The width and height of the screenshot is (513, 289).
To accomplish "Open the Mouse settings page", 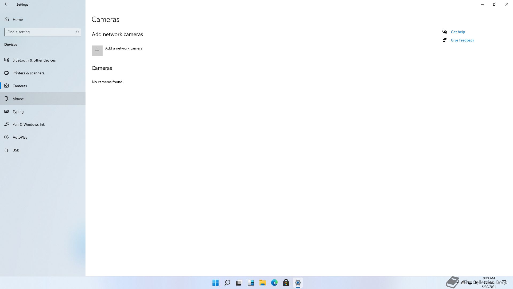I will (x=18, y=99).
